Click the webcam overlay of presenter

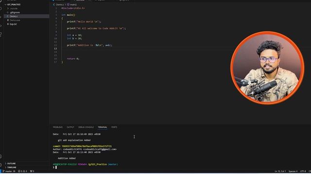point(267,68)
